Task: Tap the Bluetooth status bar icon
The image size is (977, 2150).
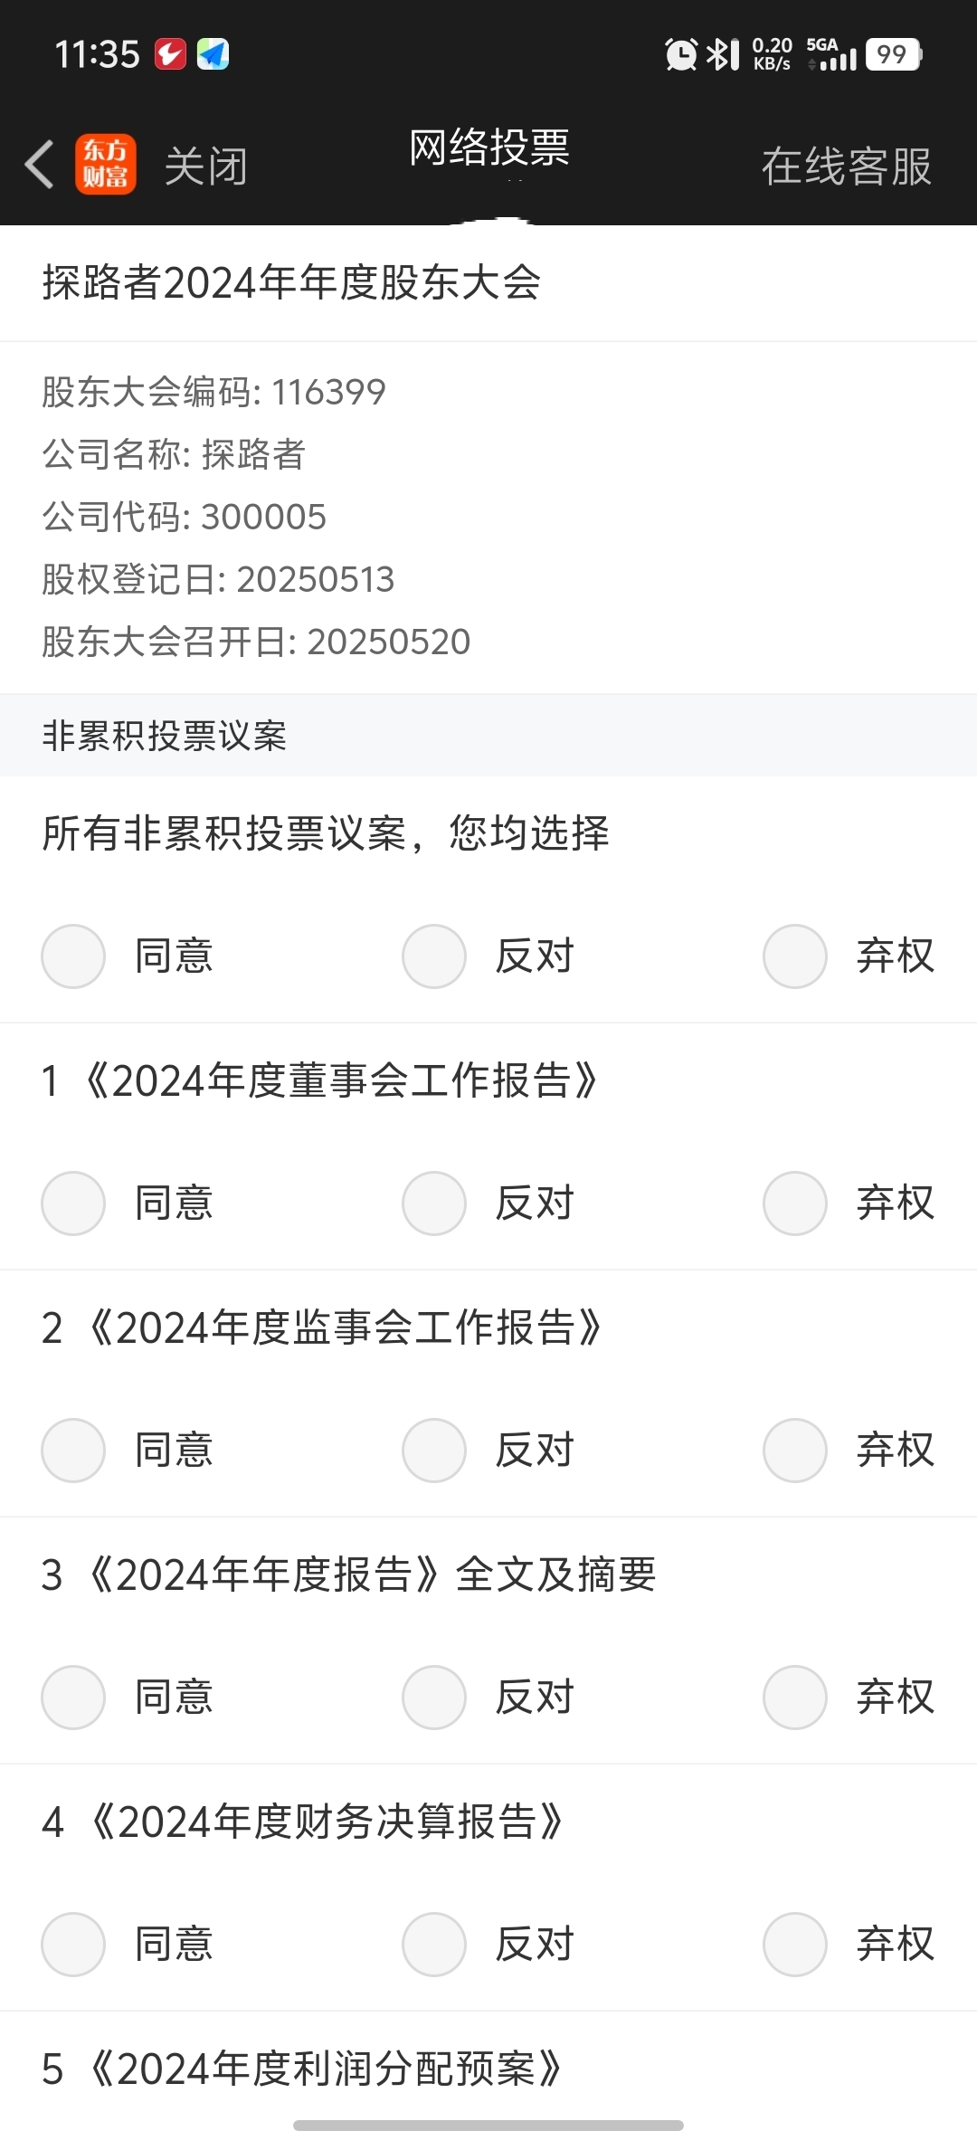Action: [723, 54]
